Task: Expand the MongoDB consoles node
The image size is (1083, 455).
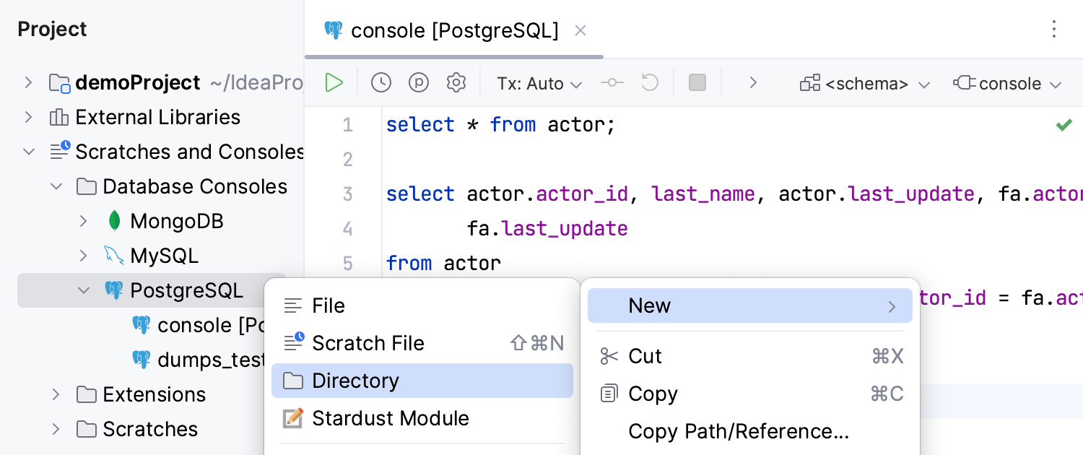Action: (x=84, y=221)
